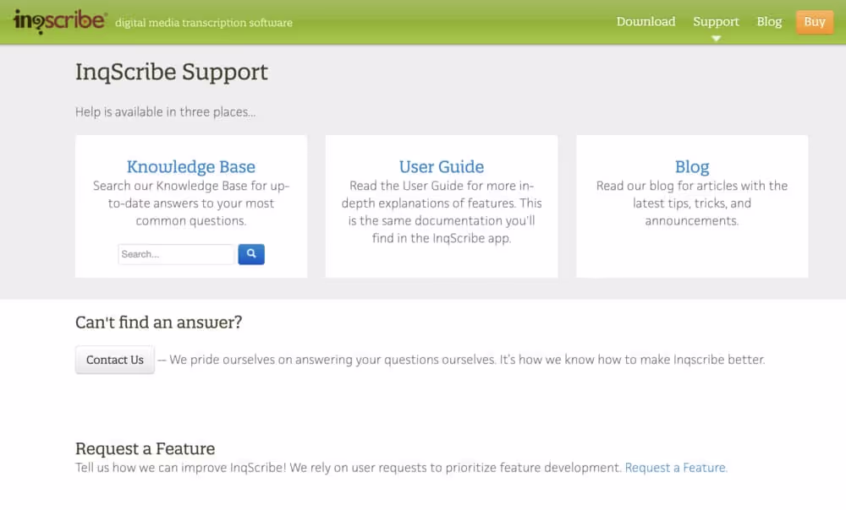The image size is (846, 510).
Task: Click the 'digital media transcription software' tagline
Action: [204, 23]
